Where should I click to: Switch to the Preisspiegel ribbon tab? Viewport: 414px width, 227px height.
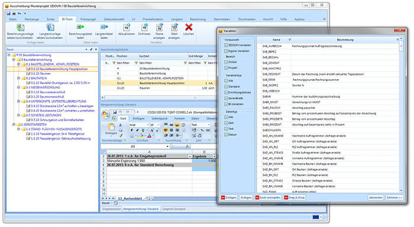tap(88, 20)
